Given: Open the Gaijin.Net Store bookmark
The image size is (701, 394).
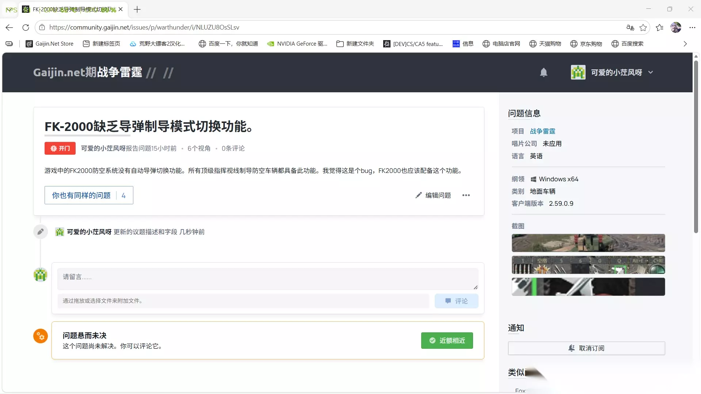Looking at the screenshot, I should coord(50,44).
